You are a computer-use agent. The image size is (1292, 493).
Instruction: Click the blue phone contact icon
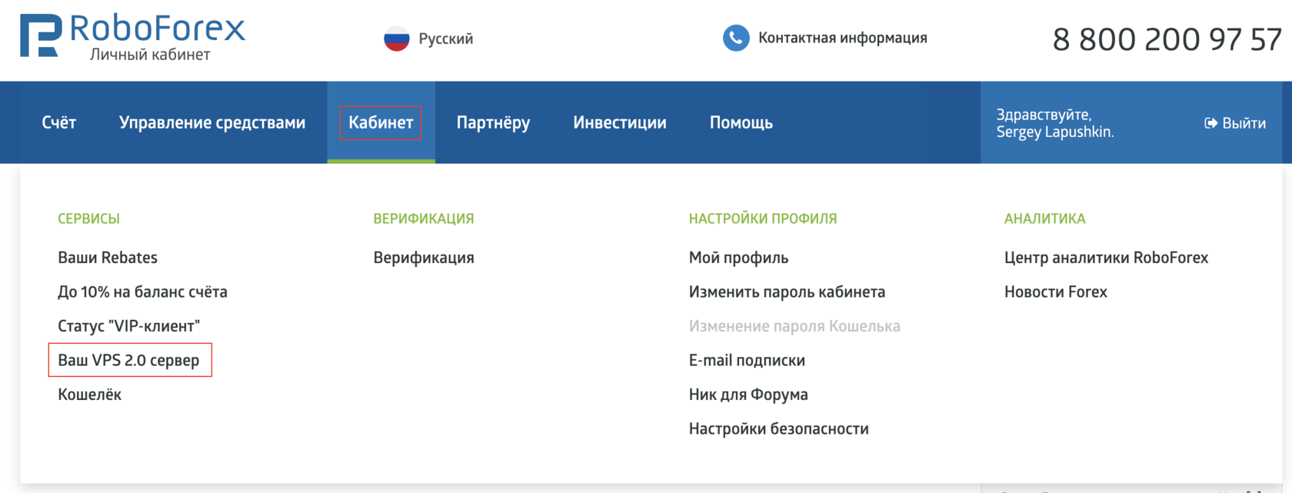pyautogui.click(x=736, y=38)
